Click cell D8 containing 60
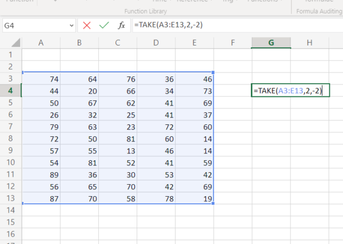Image resolution: width=343 pixels, height=244 pixels. click(156, 139)
